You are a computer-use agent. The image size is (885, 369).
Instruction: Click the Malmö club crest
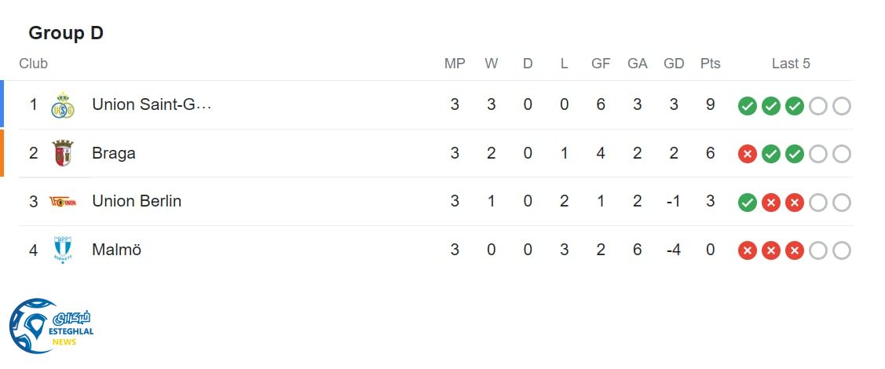coord(63,250)
